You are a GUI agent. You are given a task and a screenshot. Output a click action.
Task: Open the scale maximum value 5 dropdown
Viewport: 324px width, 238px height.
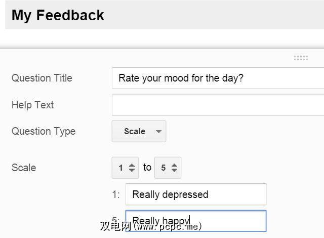click(x=168, y=168)
